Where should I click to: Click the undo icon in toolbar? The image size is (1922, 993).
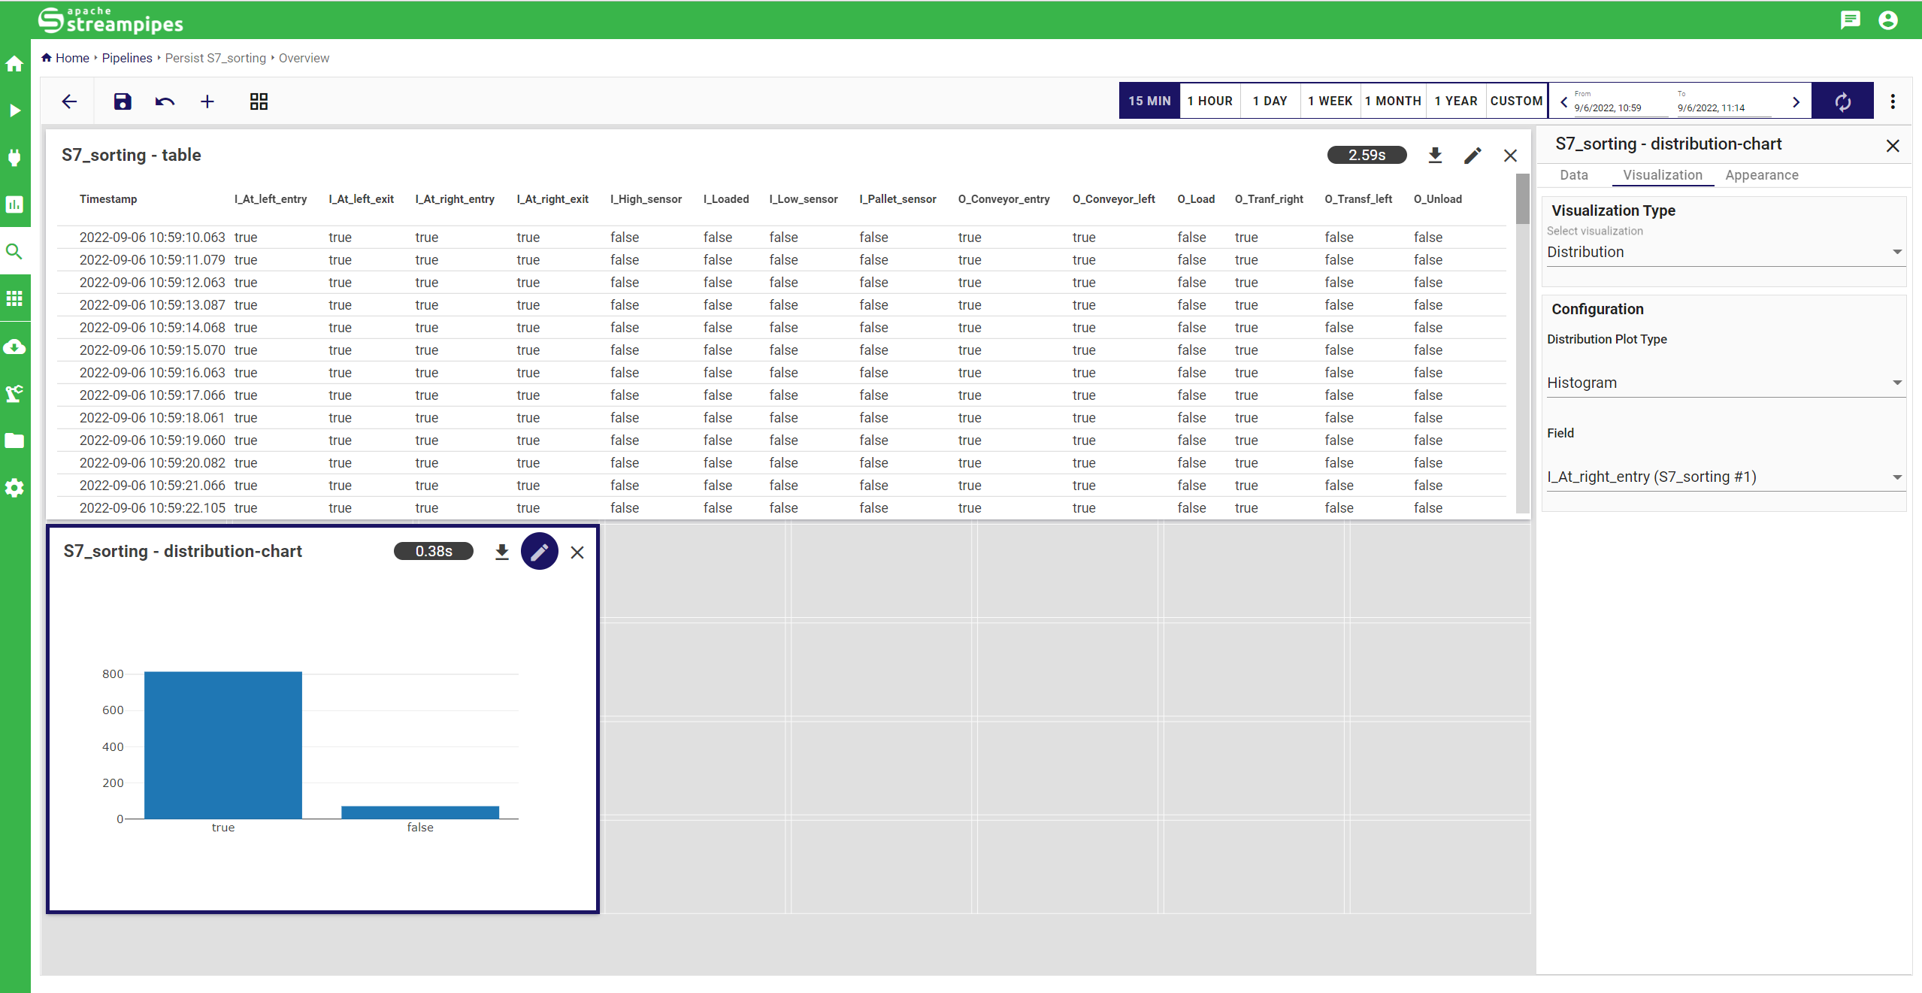163,101
